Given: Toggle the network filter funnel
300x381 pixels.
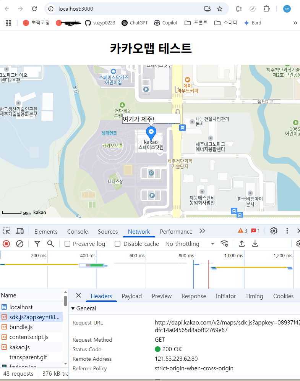Looking at the screenshot, I should click(x=37, y=244).
